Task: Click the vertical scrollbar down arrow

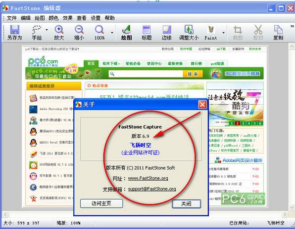Action: [x=292, y=207]
